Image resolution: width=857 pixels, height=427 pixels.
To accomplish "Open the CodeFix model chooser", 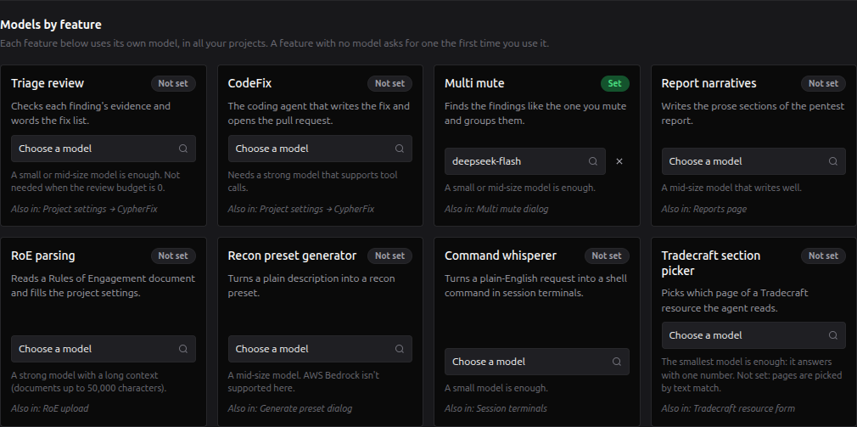I will (x=320, y=149).
